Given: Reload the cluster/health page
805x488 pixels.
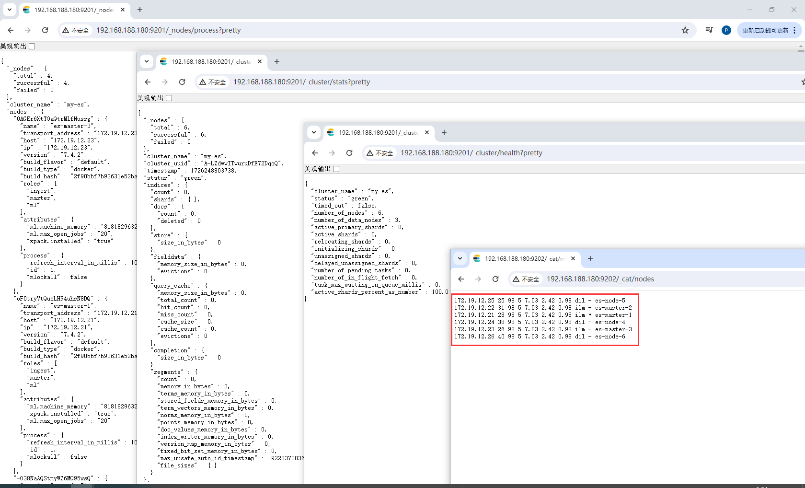Looking at the screenshot, I should point(349,153).
